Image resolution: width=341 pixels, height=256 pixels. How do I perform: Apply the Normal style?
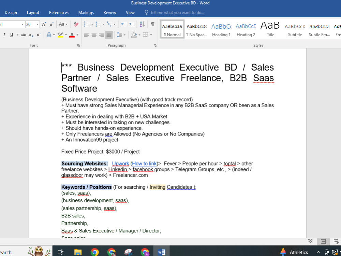(x=172, y=30)
